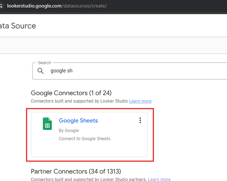This screenshot has width=227, height=181.
Task: Select the lookerstudio.google.com URL in address bar
Action: coord(57,6)
